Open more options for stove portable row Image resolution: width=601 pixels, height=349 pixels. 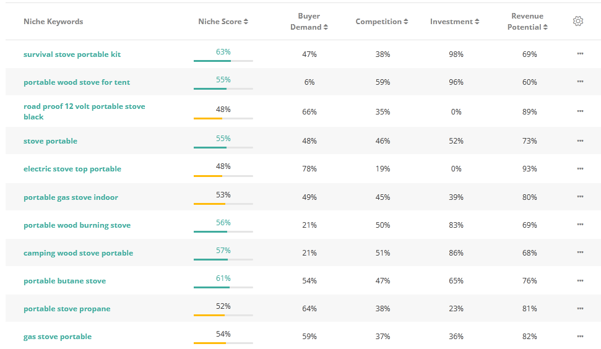coord(580,140)
